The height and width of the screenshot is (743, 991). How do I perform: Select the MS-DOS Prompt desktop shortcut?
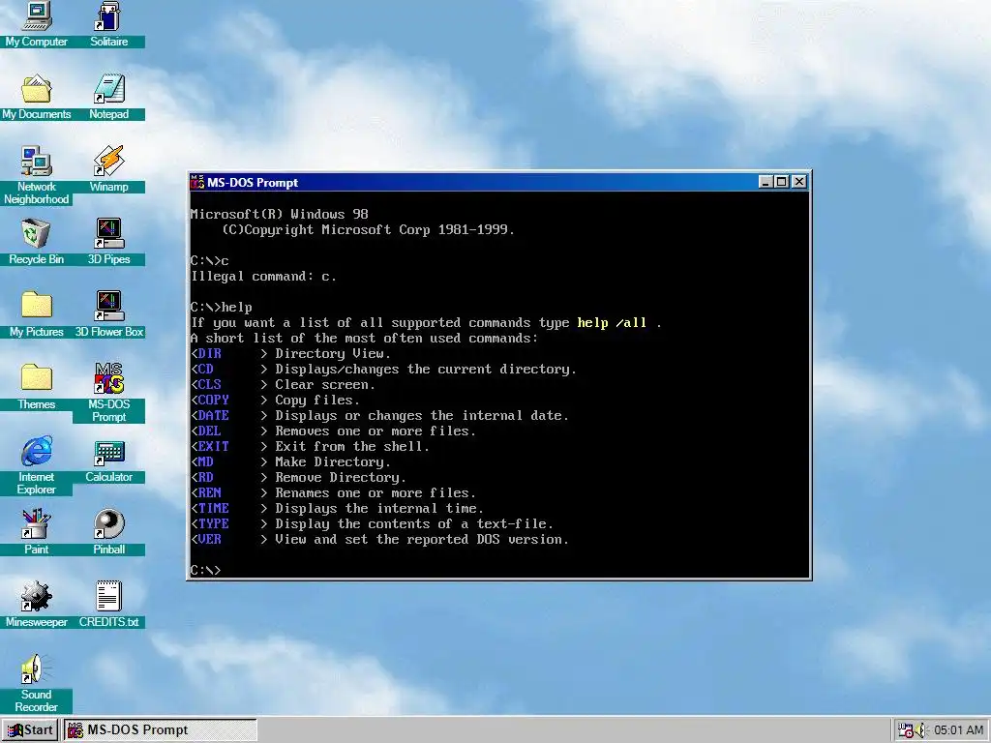point(108,393)
